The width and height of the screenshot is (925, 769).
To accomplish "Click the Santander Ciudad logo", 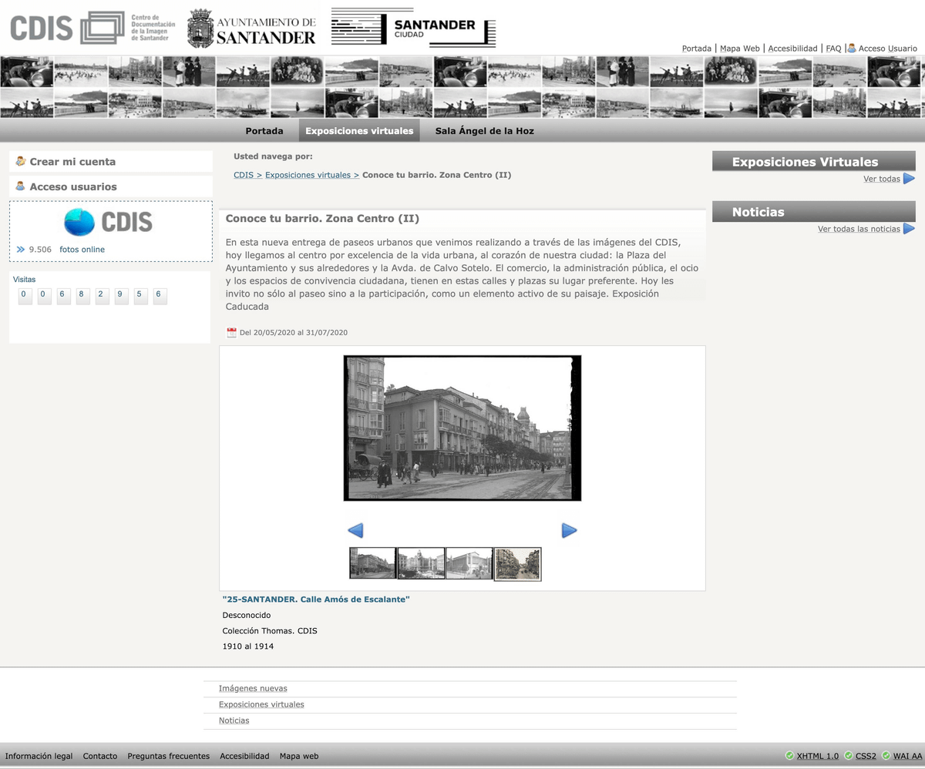I will 413,28.
